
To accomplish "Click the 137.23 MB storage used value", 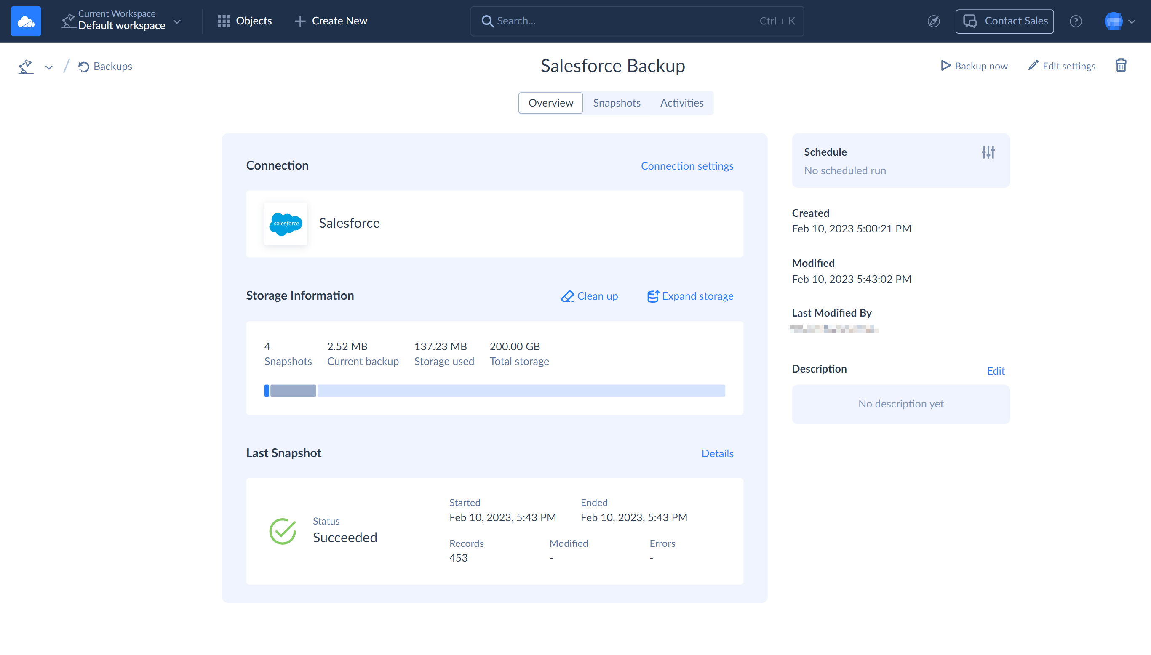I will pyautogui.click(x=440, y=346).
